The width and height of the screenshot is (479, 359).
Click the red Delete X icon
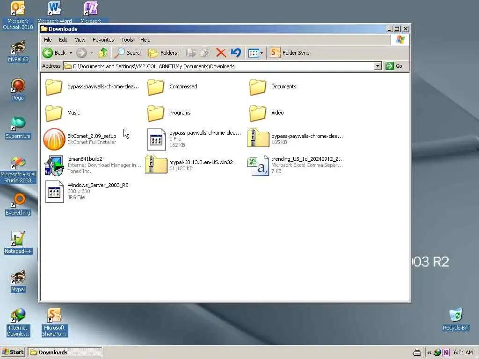(x=221, y=53)
